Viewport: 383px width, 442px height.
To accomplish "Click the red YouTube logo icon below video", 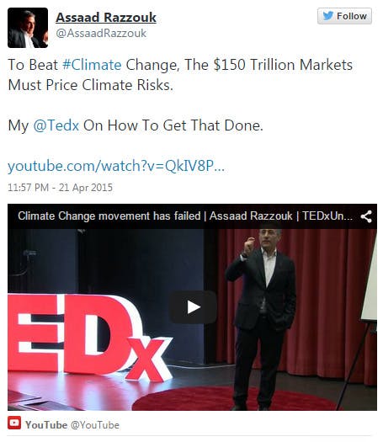I will (x=14, y=423).
